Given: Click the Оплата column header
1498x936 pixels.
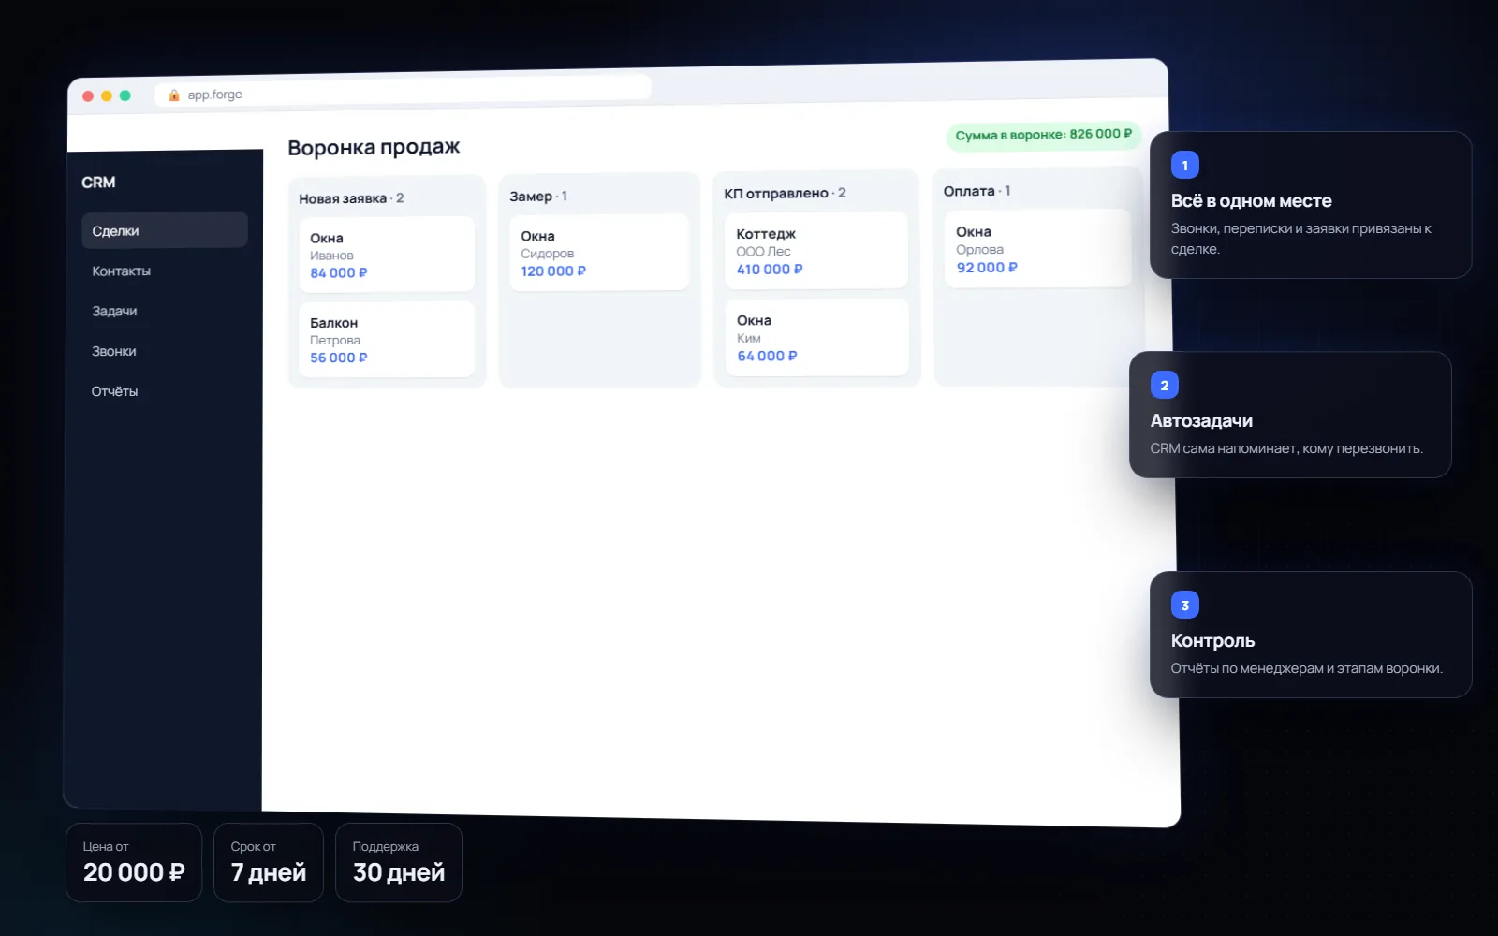Looking at the screenshot, I should 977,191.
